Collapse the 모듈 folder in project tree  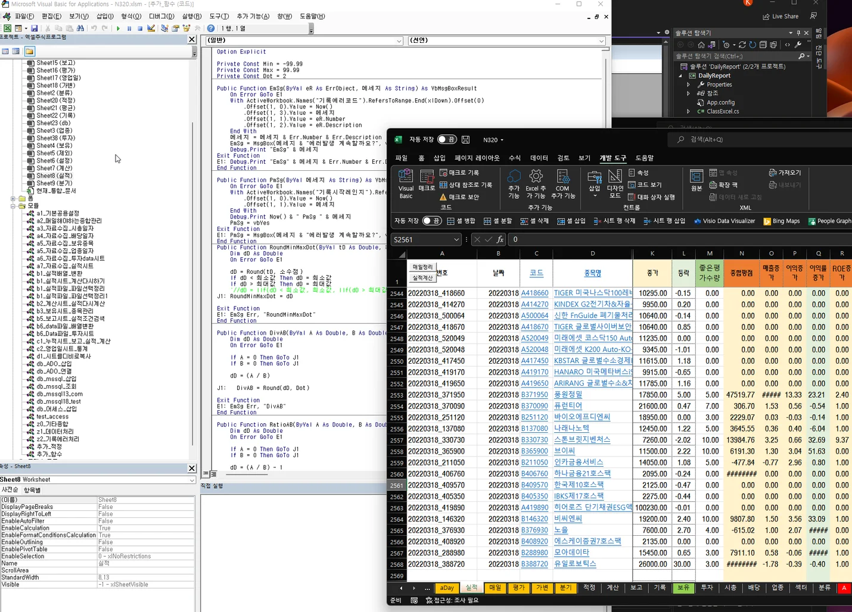(x=13, y=206)
